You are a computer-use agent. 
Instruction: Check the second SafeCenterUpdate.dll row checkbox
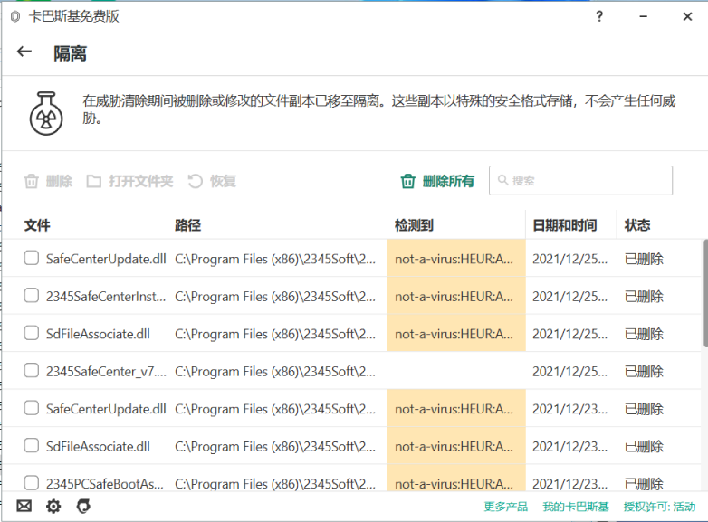[31, 408]
